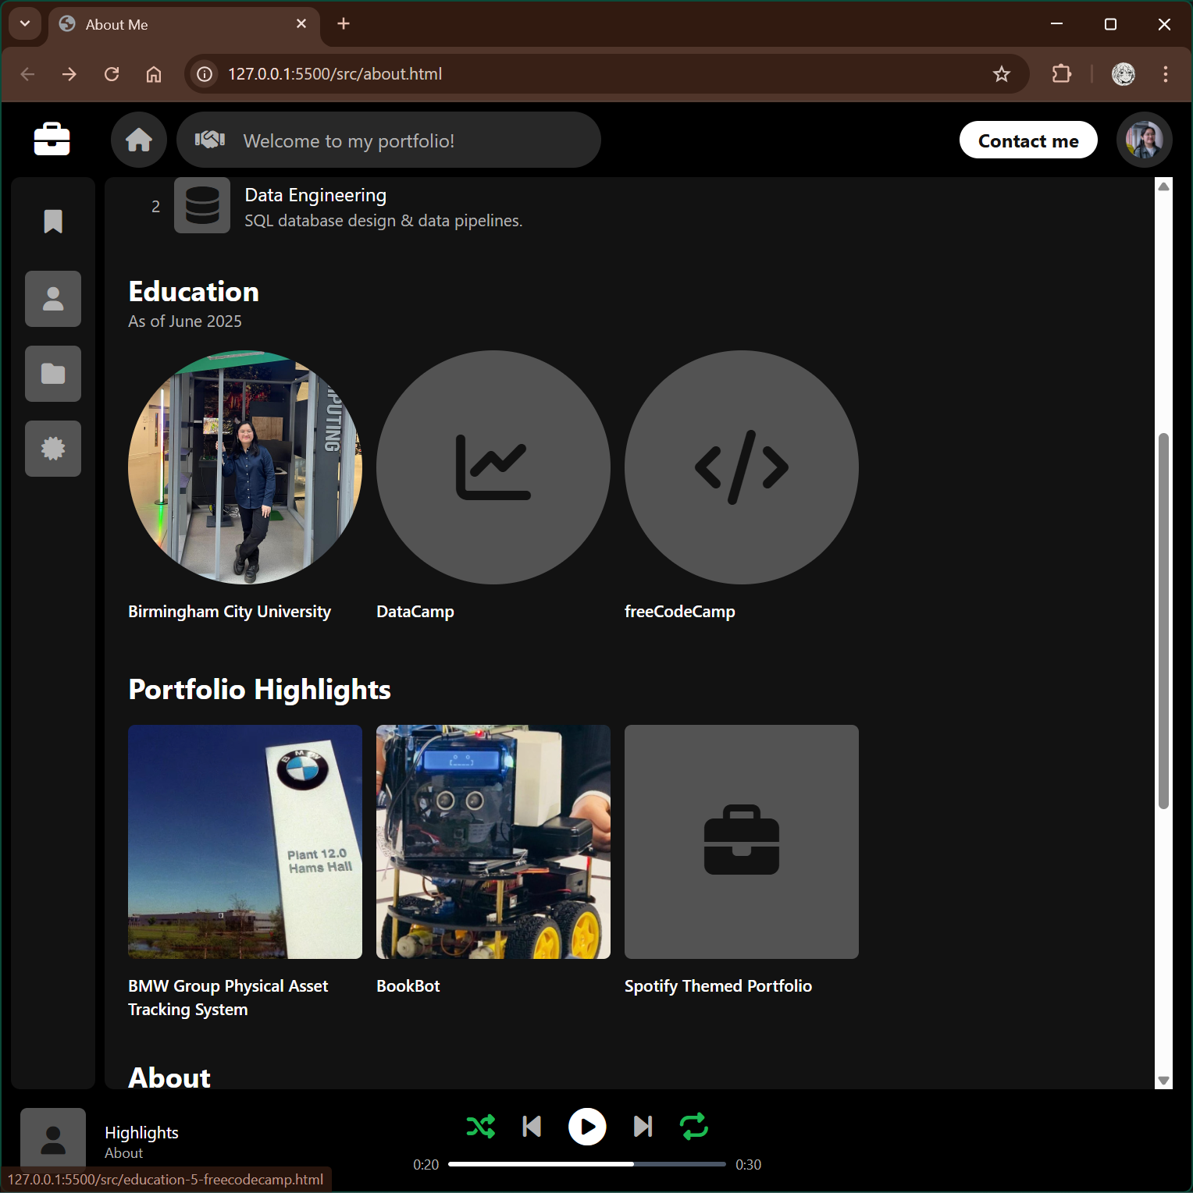The height and width of the screenshot is (1193, 1193).
Task: Bookmark this page with star icon
Action: coord(1001,74)
